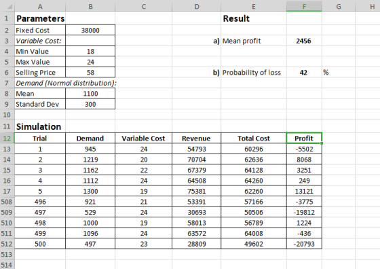
Task: Select the Total Cost header cell
Action: point(254,139)
